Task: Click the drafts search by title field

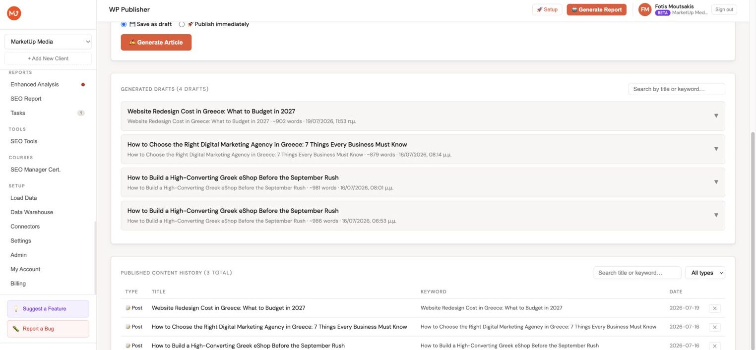Action: click(x=677, y=89)
